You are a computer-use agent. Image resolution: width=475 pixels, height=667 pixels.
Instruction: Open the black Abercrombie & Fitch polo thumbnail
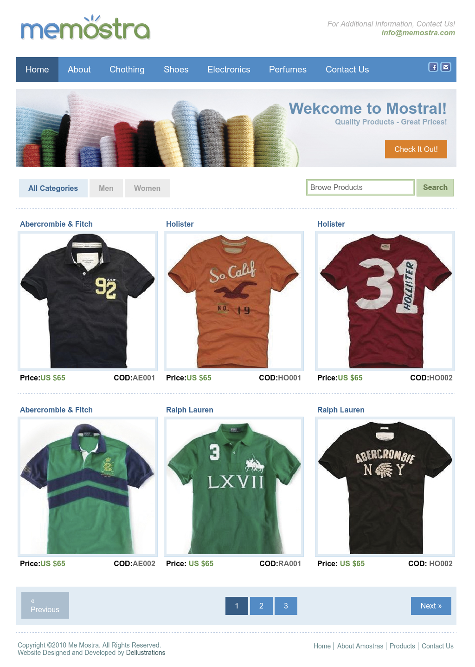[x=88, y=301]
